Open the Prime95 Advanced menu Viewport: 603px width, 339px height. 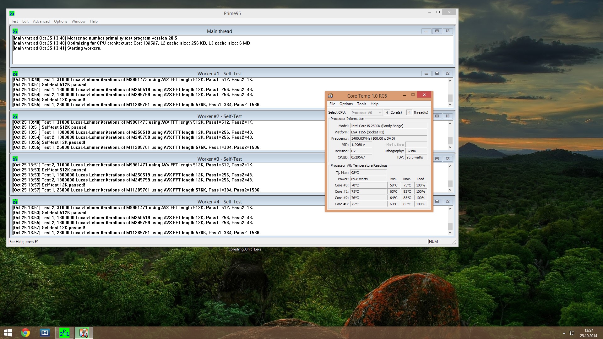pos(41,21)
